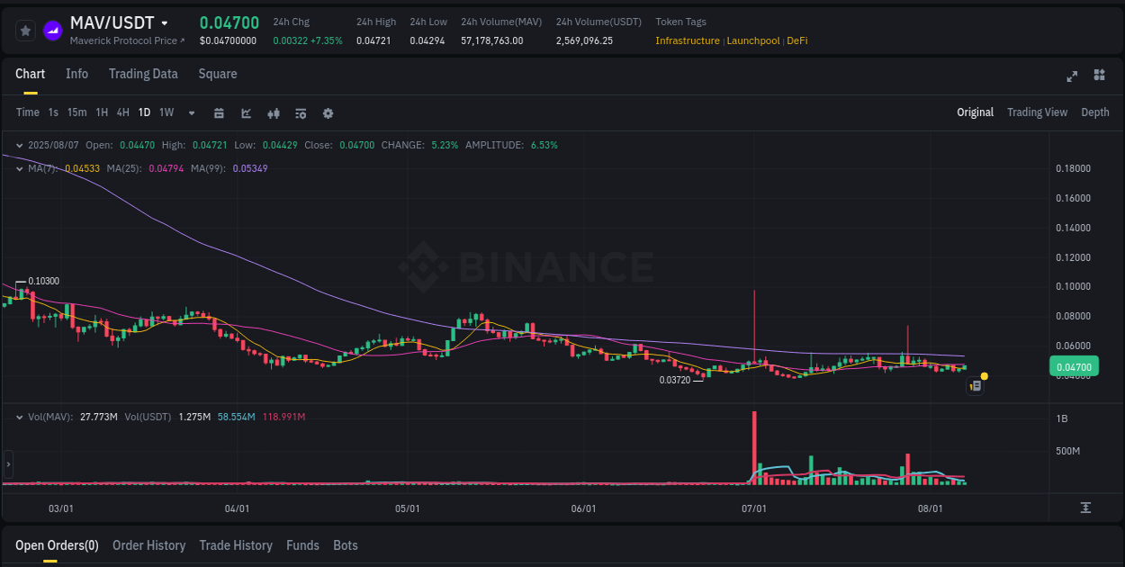1125x567 pixels.
Task: Open the Trade History tab
Action: (x=236, y=545)
